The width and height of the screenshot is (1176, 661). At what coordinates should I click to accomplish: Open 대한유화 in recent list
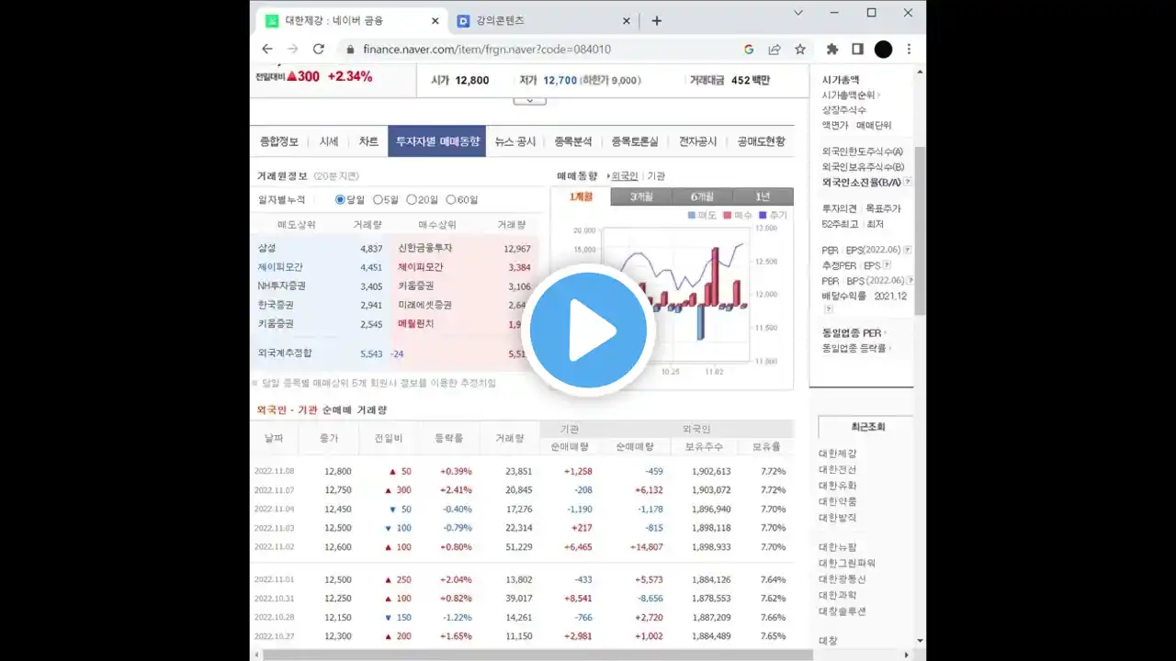click(x=838, y=485)
